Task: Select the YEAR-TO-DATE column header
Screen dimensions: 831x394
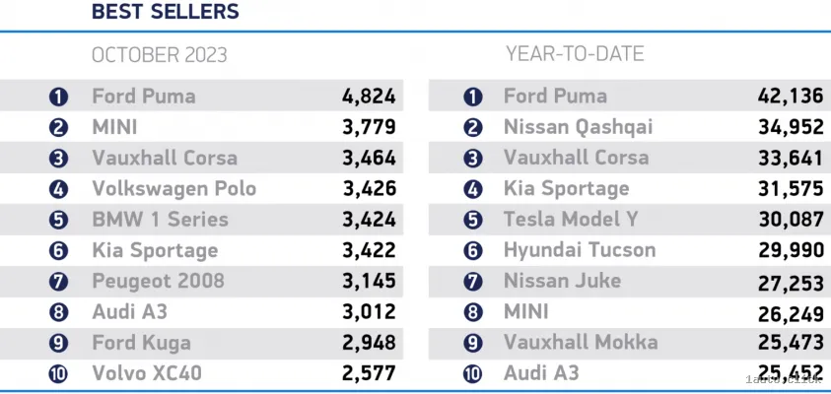Action: click(575, 53)
